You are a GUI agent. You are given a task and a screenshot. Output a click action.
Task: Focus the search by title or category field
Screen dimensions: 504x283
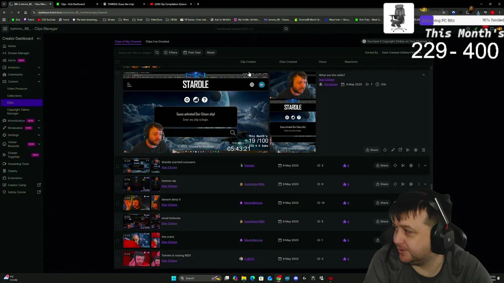point(135,53)
